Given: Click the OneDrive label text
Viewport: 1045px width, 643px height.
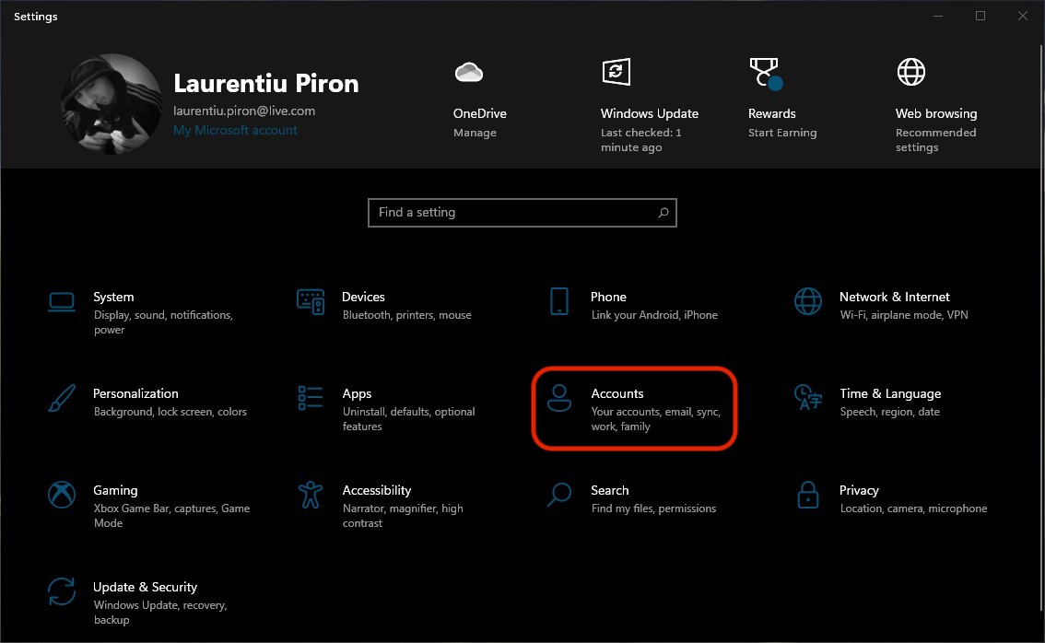Looking at the screenshot, I should click(x=480, y=114).
